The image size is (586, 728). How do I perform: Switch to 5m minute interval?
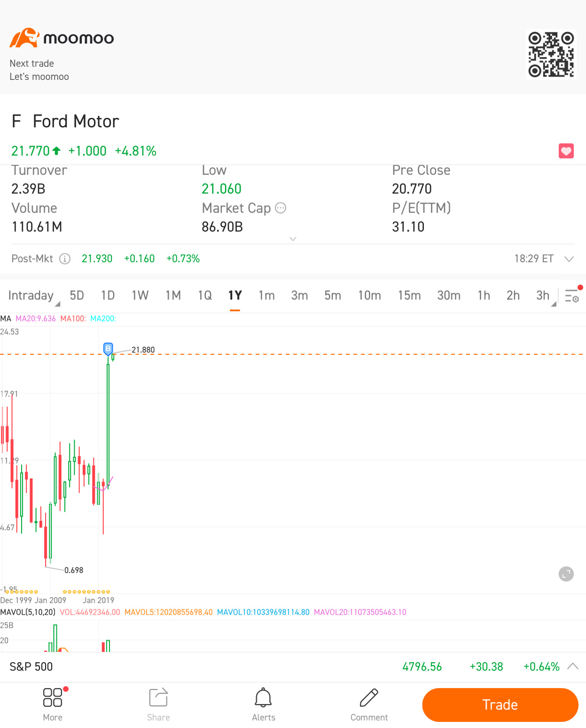(333, 295)
